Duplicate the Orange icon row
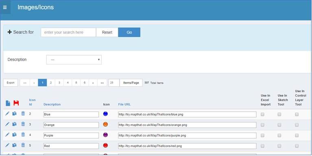This screenshot has width=312, height=156. [x=14, y=124]
